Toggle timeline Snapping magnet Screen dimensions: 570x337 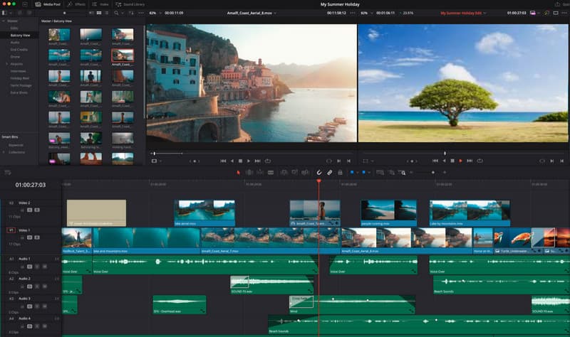tap(318, 173)
